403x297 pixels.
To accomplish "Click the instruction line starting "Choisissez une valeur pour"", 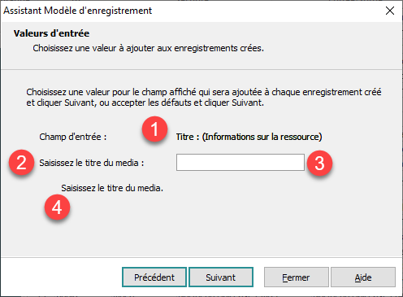I will click(204, 92).
